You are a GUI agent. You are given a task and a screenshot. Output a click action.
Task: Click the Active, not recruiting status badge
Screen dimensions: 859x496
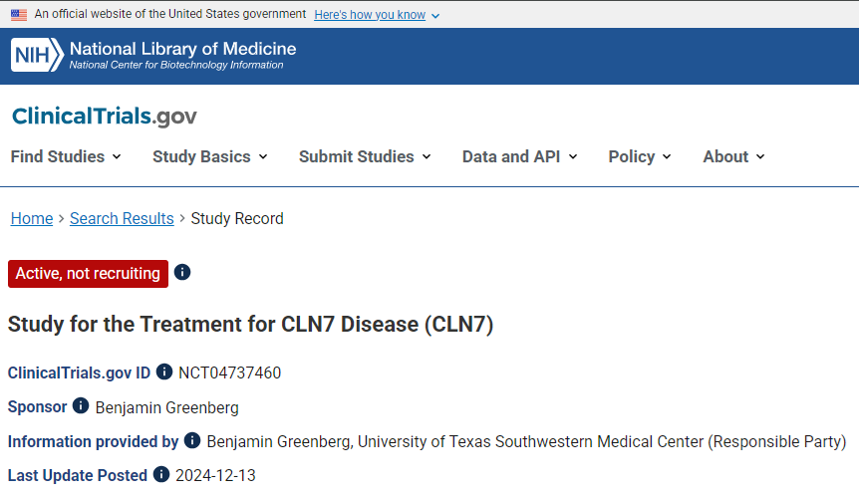tap(88, 273)
